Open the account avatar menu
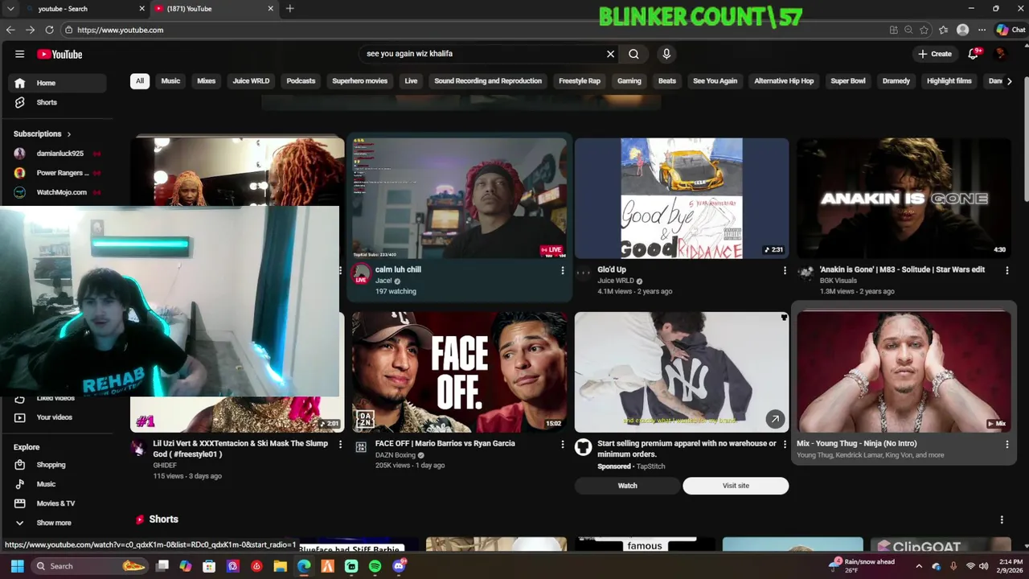 pos(1000,54)
